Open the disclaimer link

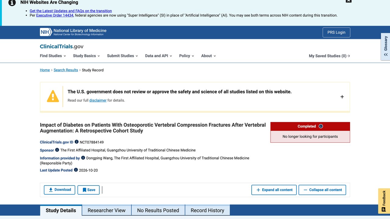tap(98, 100)
